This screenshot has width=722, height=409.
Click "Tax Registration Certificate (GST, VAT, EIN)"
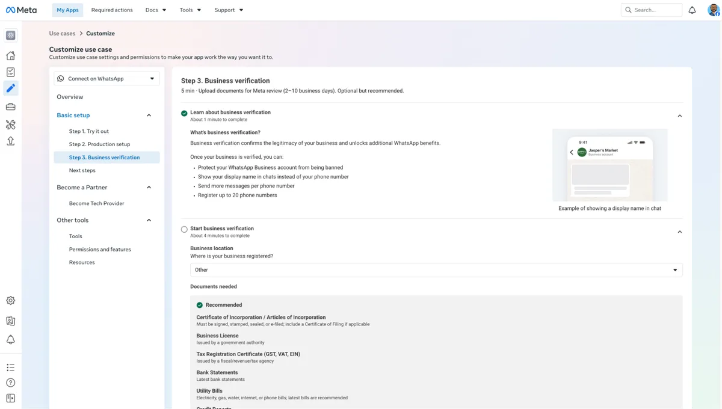tap(248, 354)
